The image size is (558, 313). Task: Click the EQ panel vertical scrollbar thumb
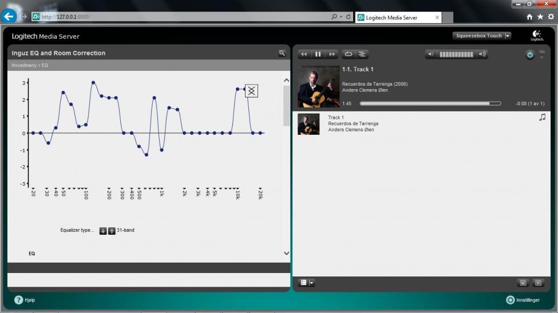click(x=287, y=106)
